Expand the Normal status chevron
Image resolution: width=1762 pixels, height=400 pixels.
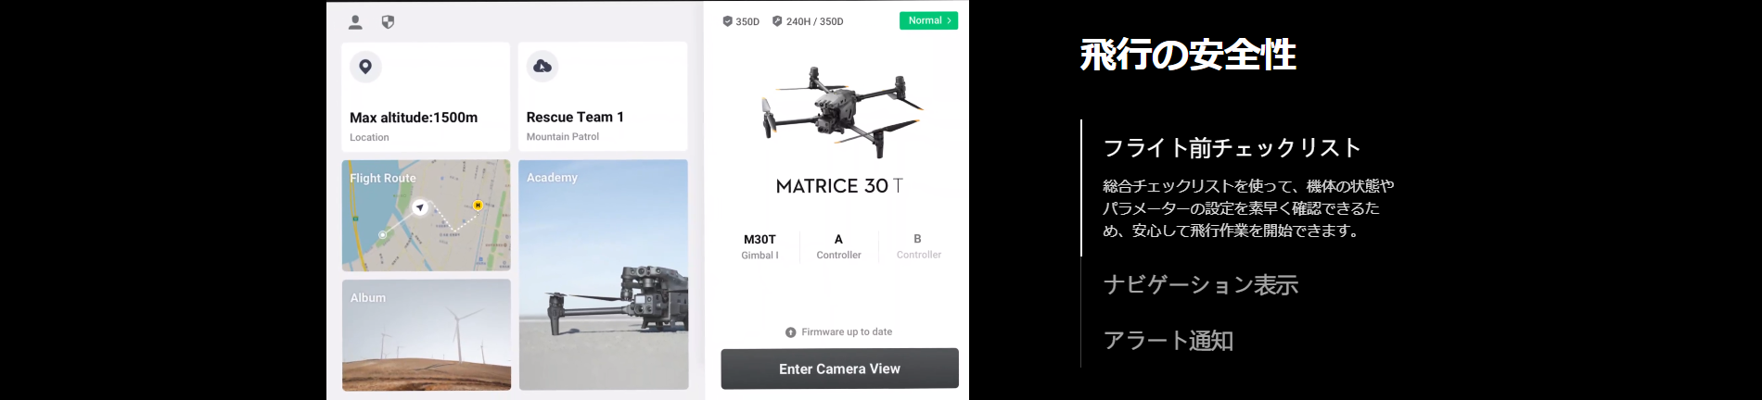point(950,20)
